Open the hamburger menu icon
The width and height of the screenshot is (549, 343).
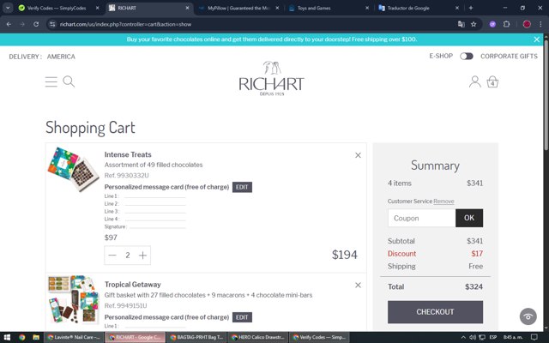pos(51,82)
